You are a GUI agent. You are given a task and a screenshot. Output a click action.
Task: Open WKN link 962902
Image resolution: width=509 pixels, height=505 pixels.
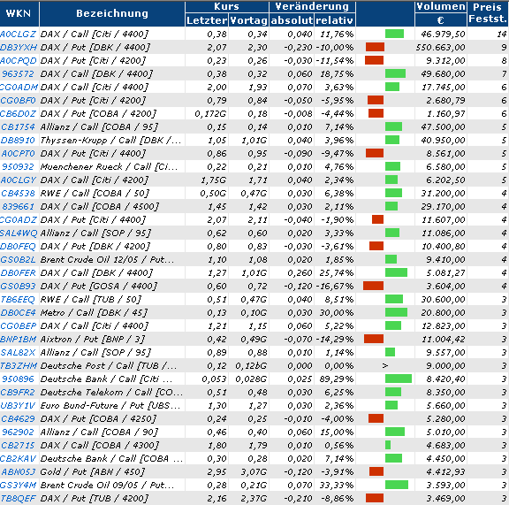click(x=18, y=432)
